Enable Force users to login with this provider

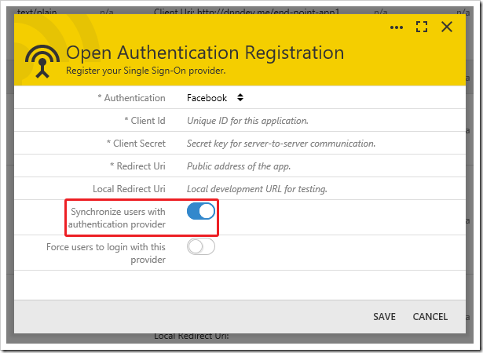(x=201, y=246)
